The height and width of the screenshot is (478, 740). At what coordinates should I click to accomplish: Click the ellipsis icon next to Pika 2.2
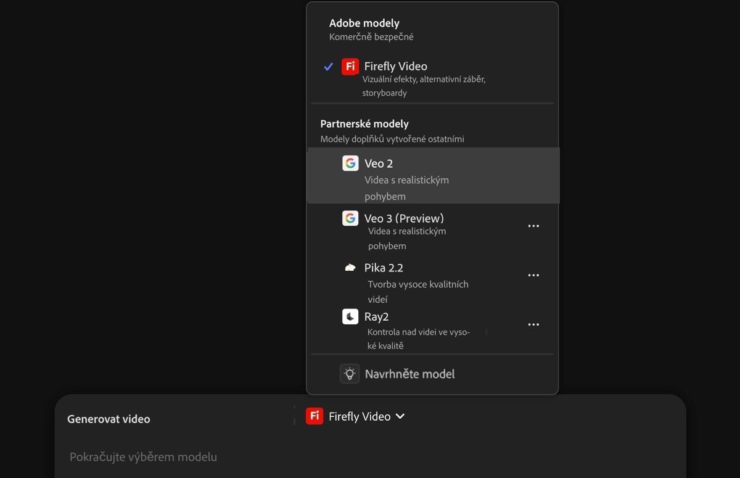(x=533, y=274)
